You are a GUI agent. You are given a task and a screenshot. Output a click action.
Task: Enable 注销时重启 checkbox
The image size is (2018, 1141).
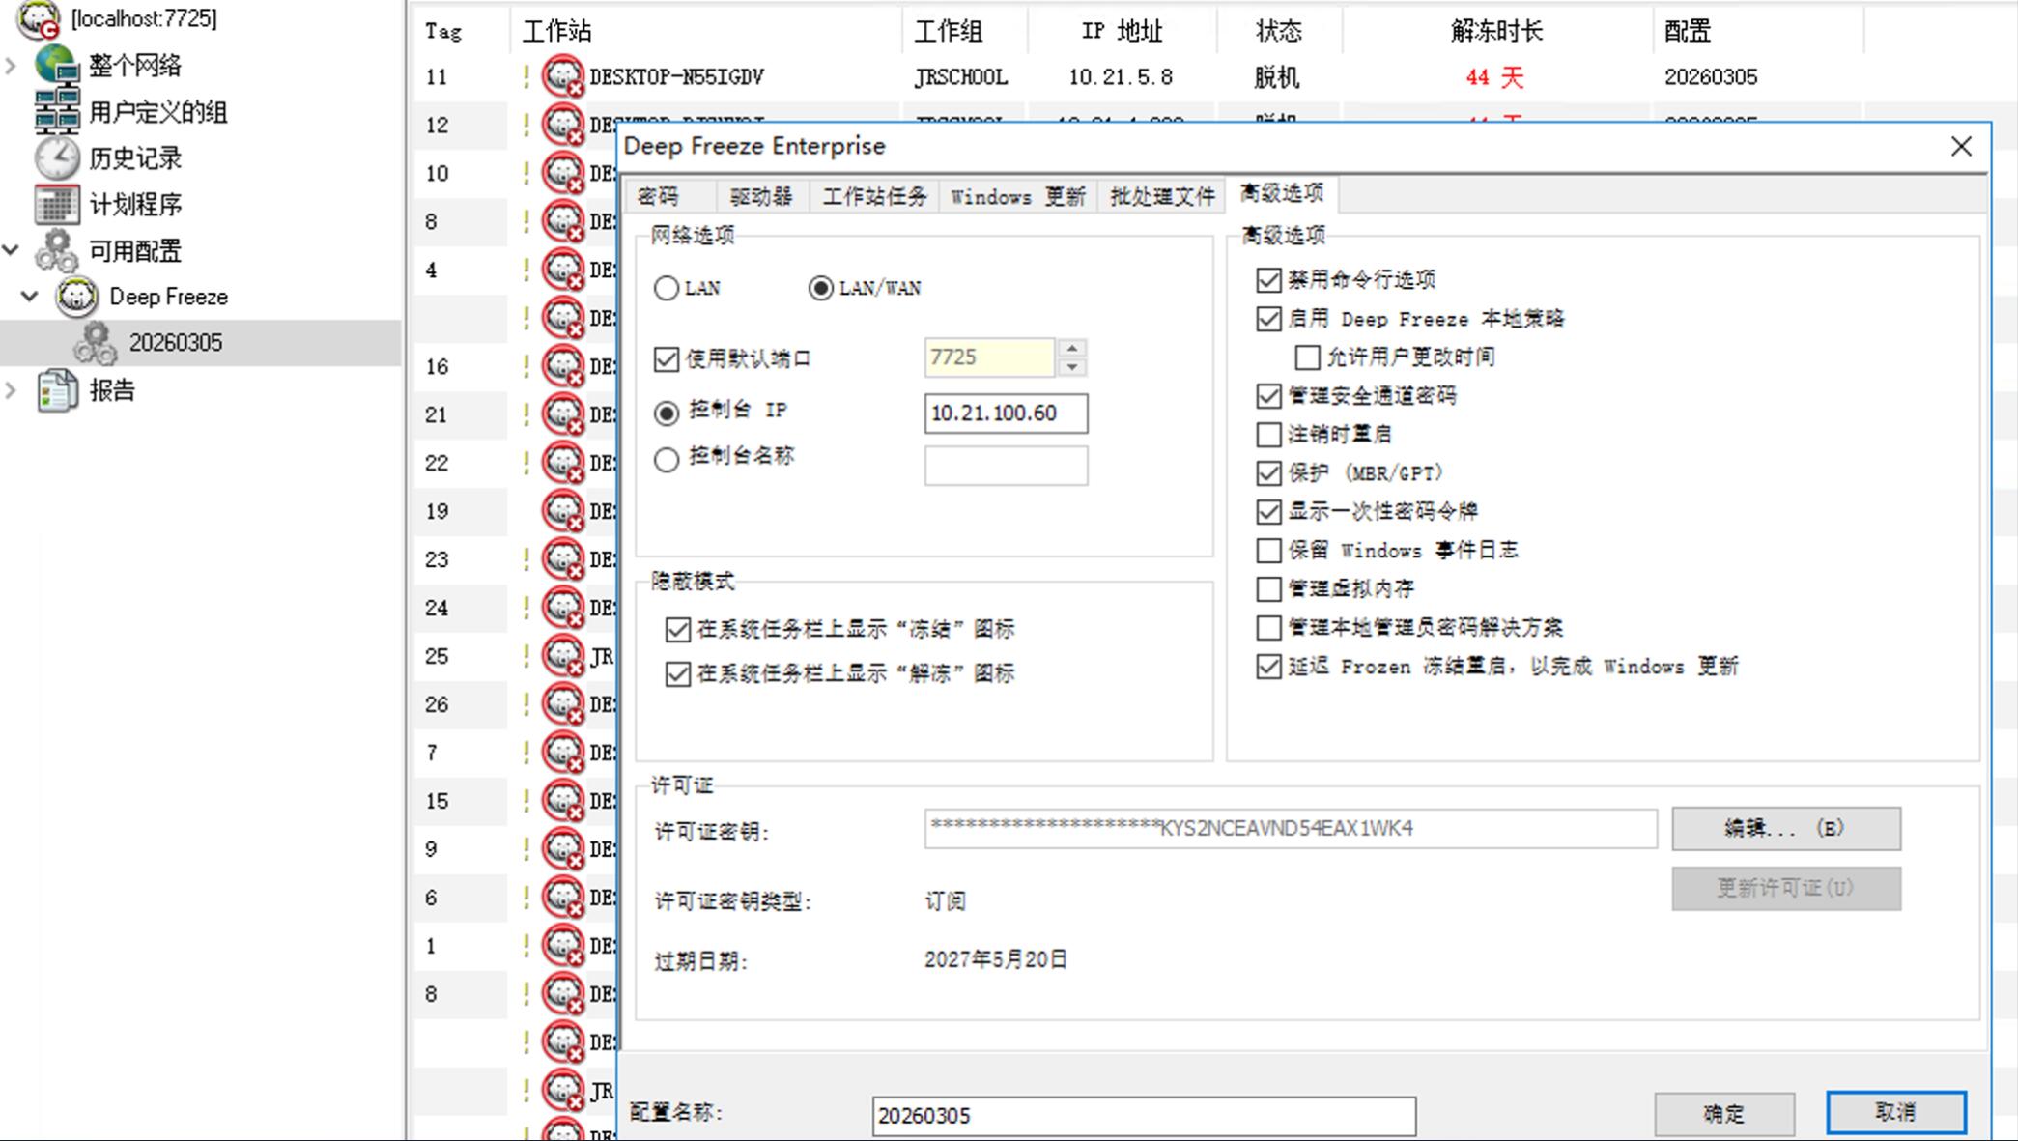pos(1268,435)
